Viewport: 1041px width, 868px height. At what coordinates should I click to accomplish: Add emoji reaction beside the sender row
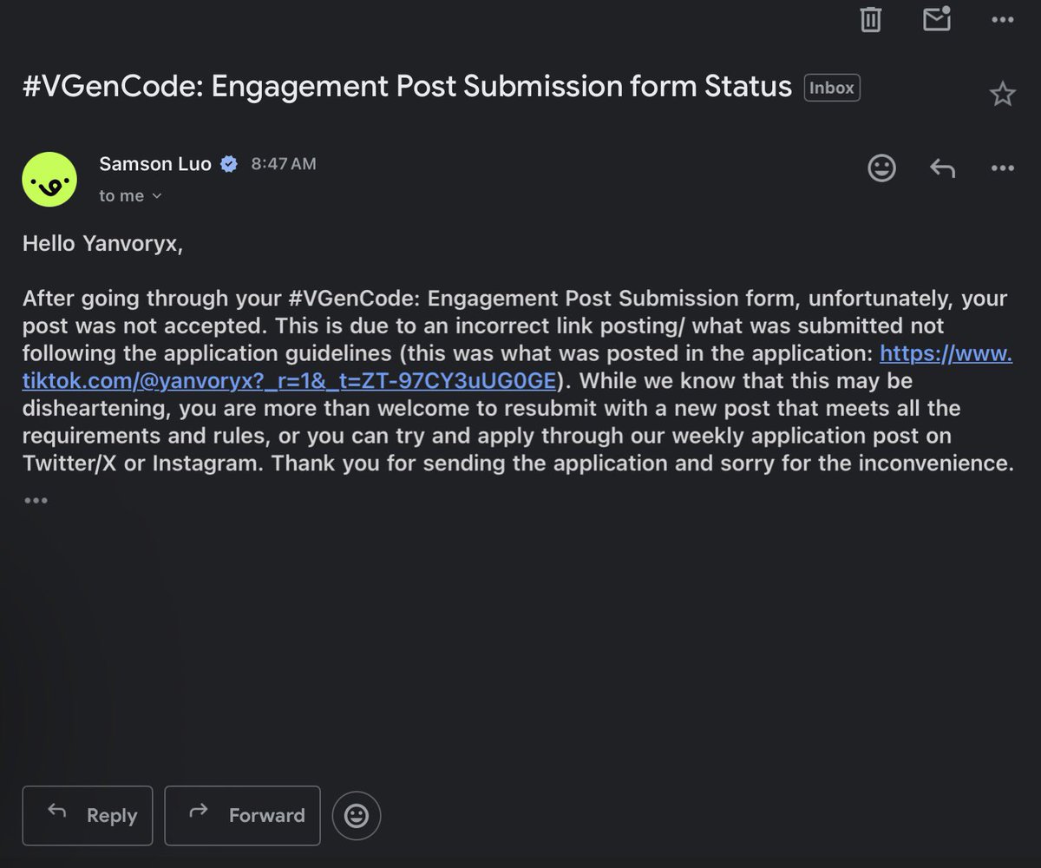click(x=881, y=168)
